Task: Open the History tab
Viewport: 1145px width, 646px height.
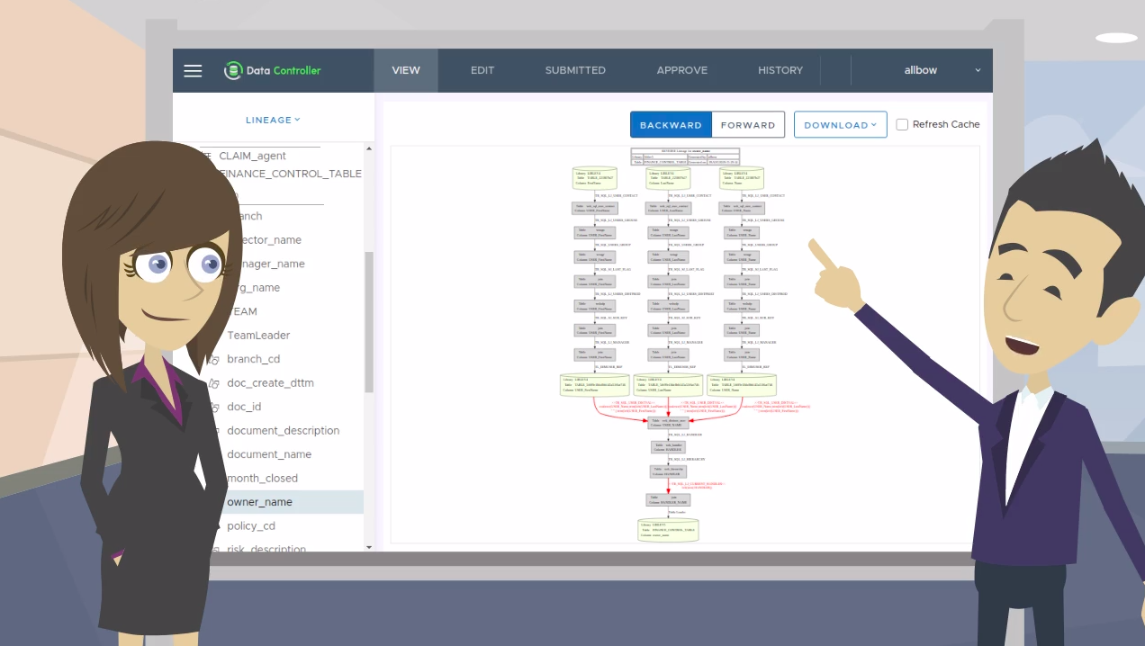Action: click(780, 70)
